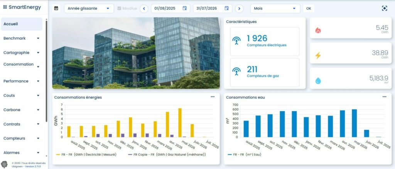Open the date picker for 01/08/2025
The image size is (395, 169).
tap(185, 8)
